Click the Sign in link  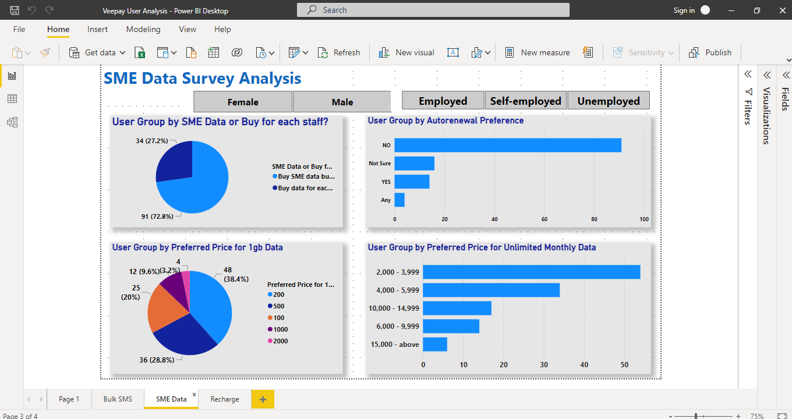[684, 10]
